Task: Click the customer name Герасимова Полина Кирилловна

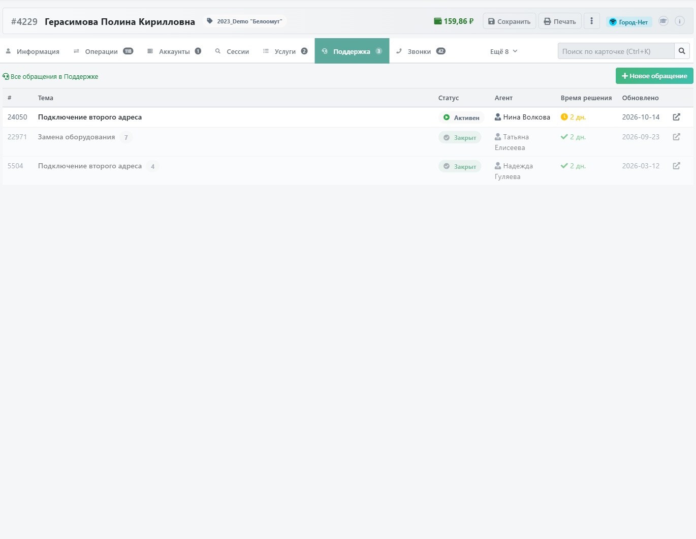Action: point(120,22)
